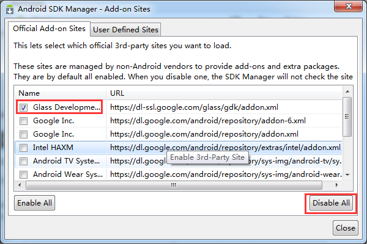This screenshot has width=367, height=244.
Task: Click the vertical scrollbar up arrow
Action: (347, 93)
